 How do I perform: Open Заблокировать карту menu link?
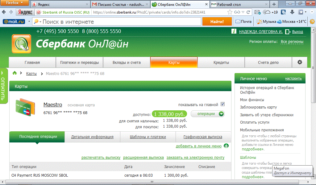pyautogui.click(x=258, y=107)
